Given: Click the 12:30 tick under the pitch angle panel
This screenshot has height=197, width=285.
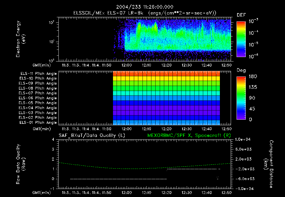Looking at the screenshot, I should 187,129.
